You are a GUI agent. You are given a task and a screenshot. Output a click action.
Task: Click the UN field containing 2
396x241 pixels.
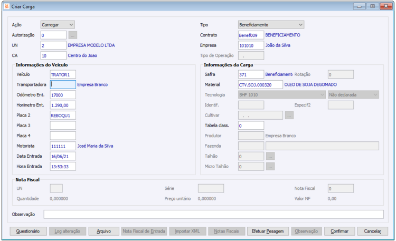coord(53,45)
